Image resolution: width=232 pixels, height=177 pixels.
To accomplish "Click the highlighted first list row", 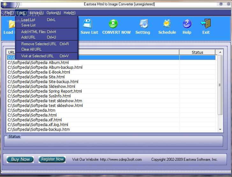I will tap(111, 58).
